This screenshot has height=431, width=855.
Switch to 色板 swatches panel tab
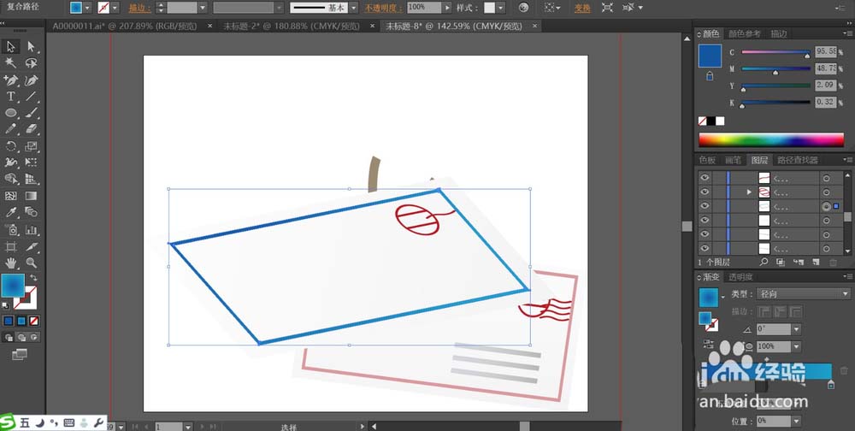tap(707, 160)
